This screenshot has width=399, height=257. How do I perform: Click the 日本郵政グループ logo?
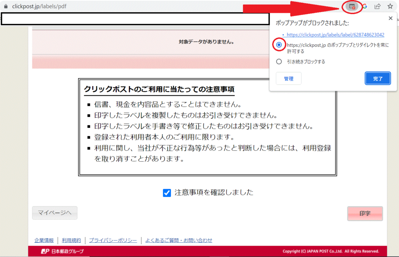point(63,251)
